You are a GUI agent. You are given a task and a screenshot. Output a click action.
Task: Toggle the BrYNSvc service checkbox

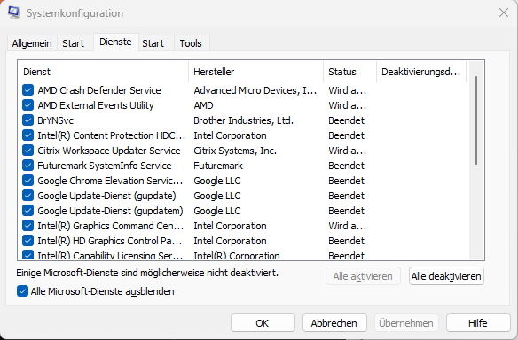click(27, 120)
